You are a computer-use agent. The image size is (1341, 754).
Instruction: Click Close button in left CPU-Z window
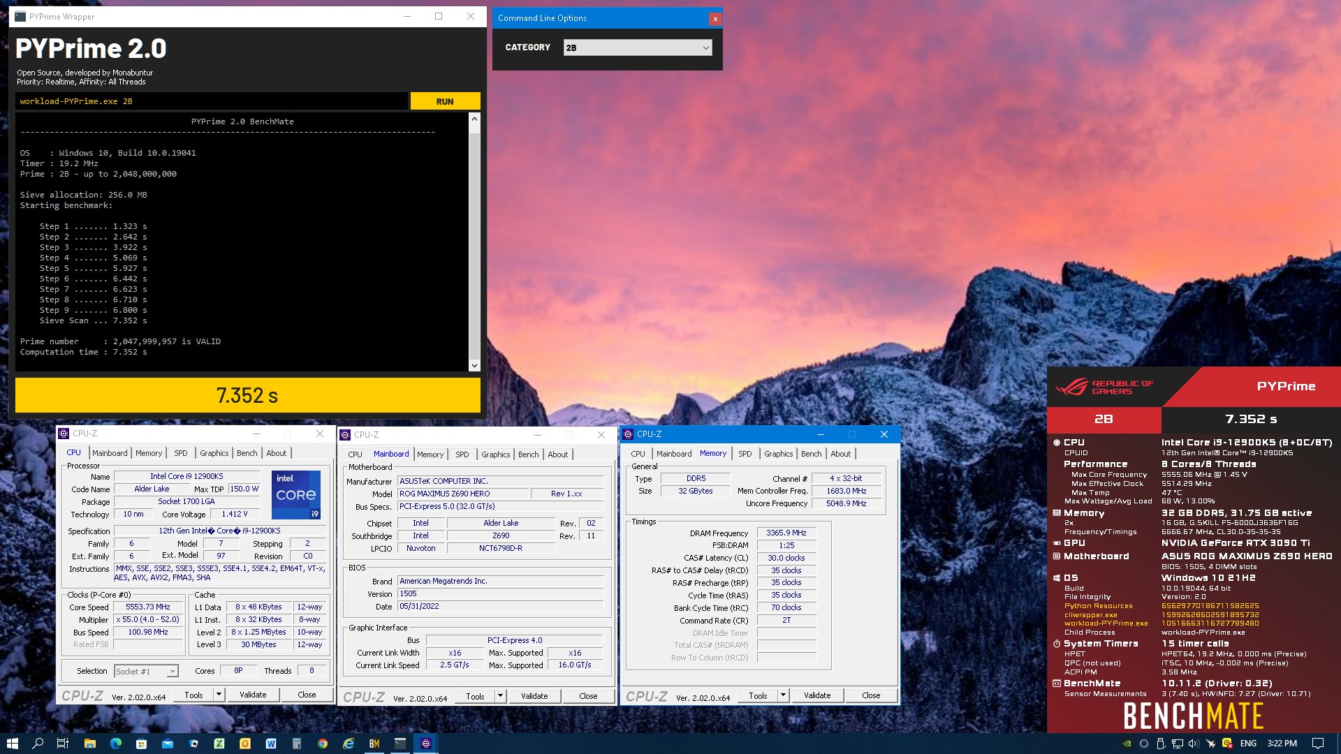(307, 695)
